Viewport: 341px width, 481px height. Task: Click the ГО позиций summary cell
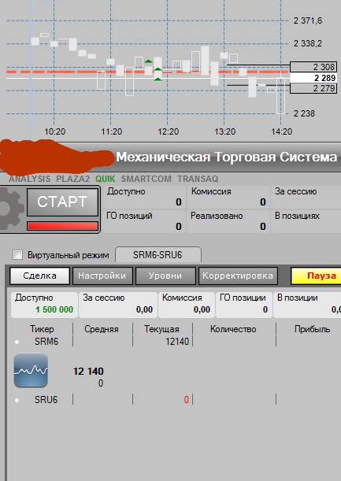pyautogui.click(x=144, y=221)
